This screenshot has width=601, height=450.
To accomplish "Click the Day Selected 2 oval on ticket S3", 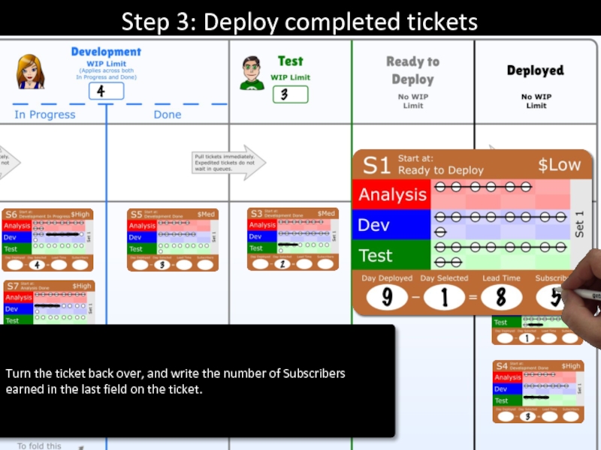I will (282, 264).
